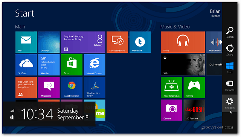This screenshot has width=241, height=137.
Task: Launch the Xbox SmartGlass tile
Action: 172,87
